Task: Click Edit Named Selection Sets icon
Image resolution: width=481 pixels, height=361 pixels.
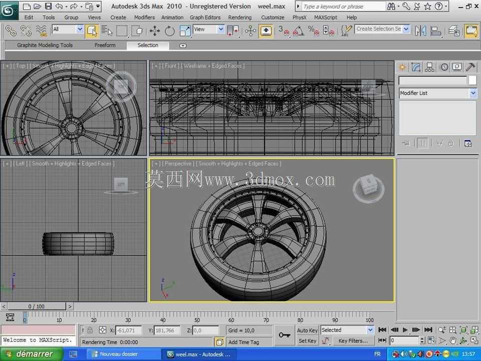Action: pos(346,31)
